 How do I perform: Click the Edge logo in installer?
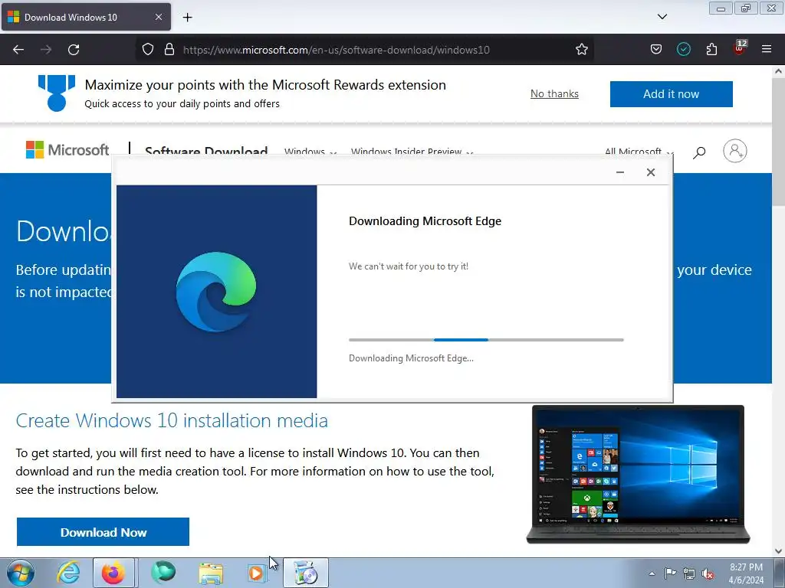point(216,292)
